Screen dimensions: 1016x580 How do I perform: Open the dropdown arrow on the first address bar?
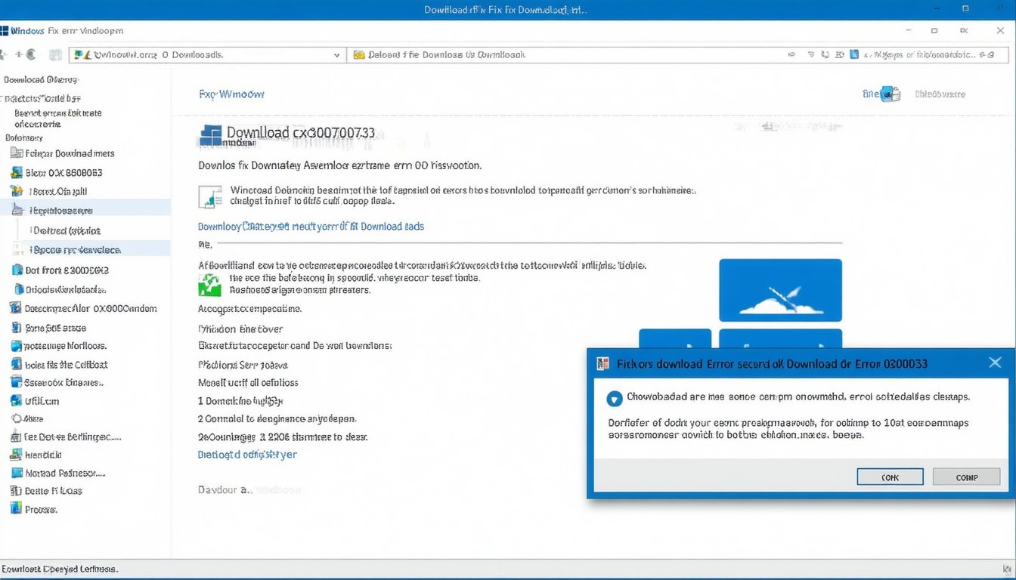point(336,55)
